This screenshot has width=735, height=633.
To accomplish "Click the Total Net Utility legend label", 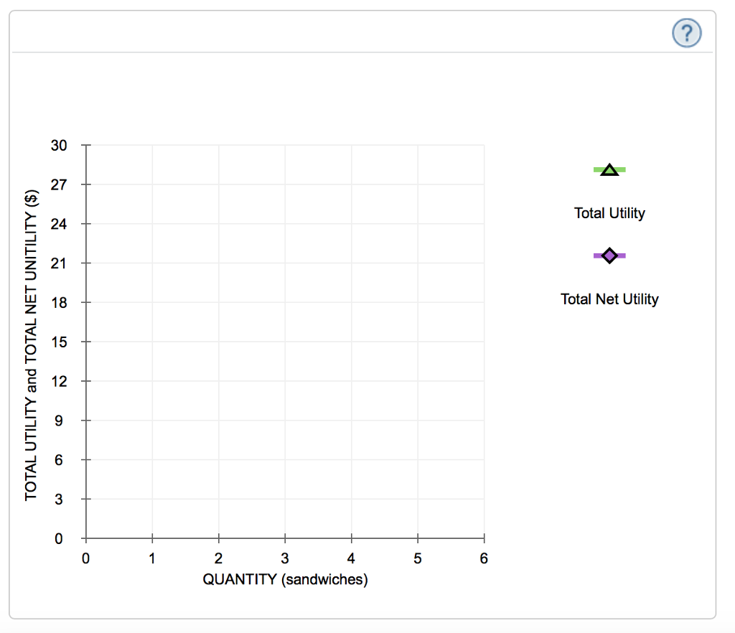I will 609,299.
